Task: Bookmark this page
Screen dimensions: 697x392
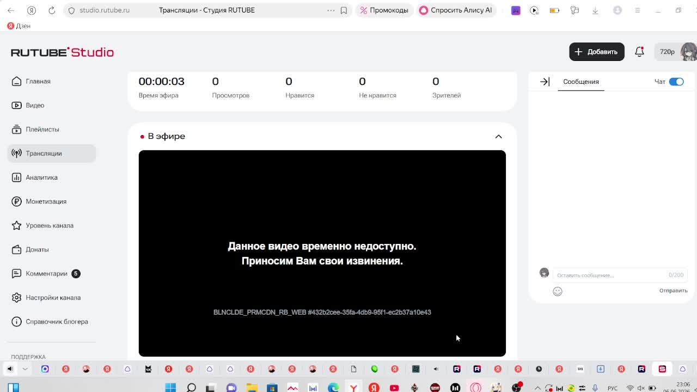Action: [x=344, y=10]
